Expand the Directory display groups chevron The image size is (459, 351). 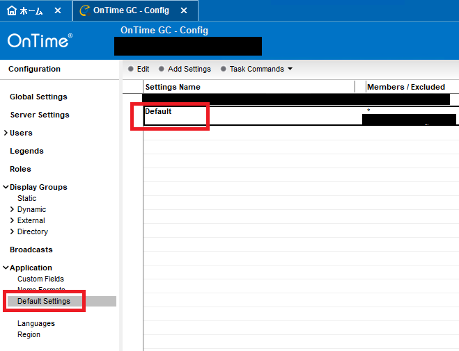(12, 231)
